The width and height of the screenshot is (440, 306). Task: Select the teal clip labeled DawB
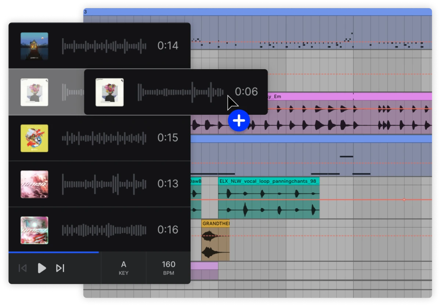point(196,198)
